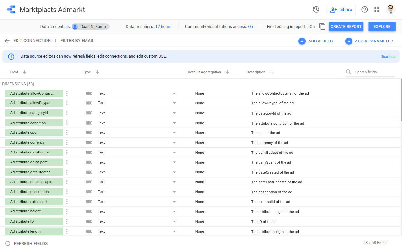The height and width of the screenshot is (250, 402).
Task: Click the Share button
Action: pyautogui.click(x=341, y=10)
